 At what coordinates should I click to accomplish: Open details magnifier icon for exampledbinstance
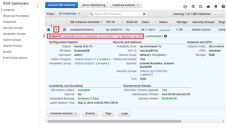click(x=64, y=29)
